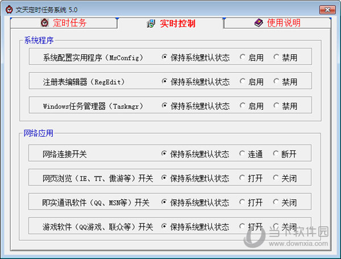This screenshot has height=259, width=341.
Task: Close the 文天定时任务系统 window
Action: (327, 10)
